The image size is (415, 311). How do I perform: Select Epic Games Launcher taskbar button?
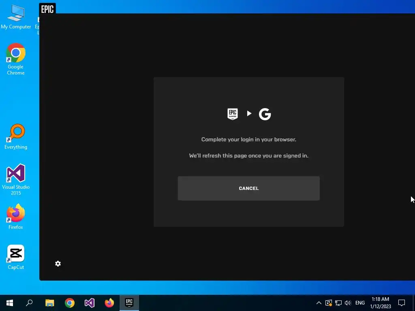pyautogui.click(x=129, y=303)
